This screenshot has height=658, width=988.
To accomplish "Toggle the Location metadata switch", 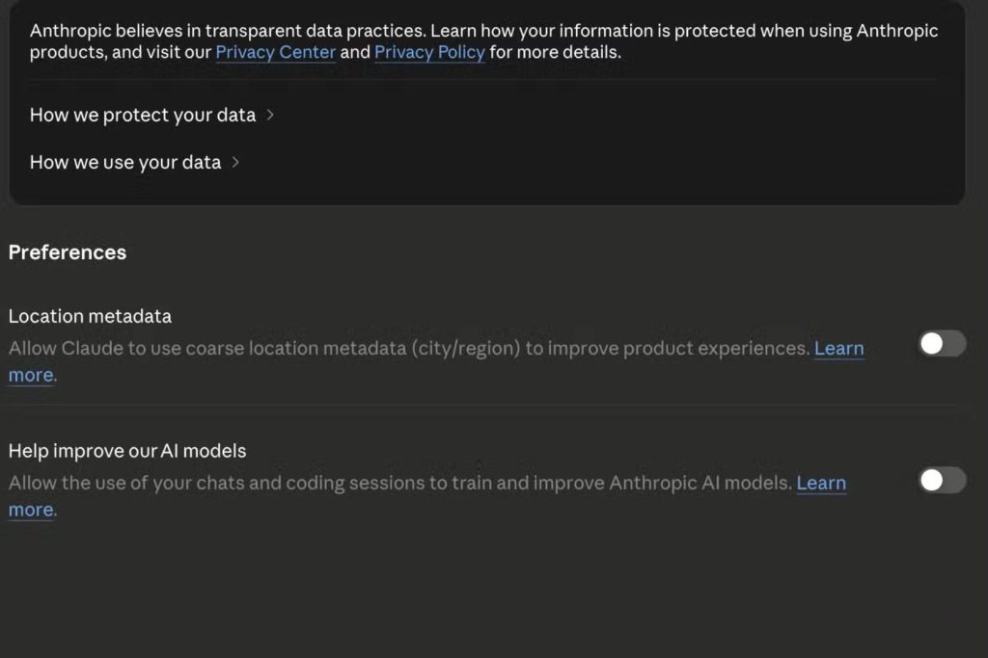I will pyautogui.click(x=942, y=344).
